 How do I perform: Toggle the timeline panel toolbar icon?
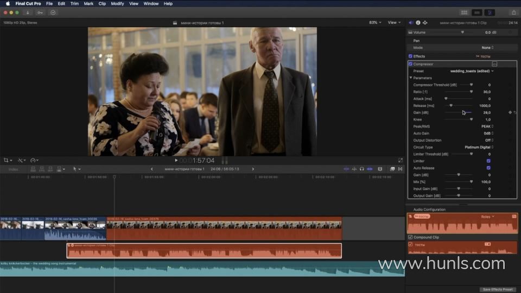[x=477, y=12]
